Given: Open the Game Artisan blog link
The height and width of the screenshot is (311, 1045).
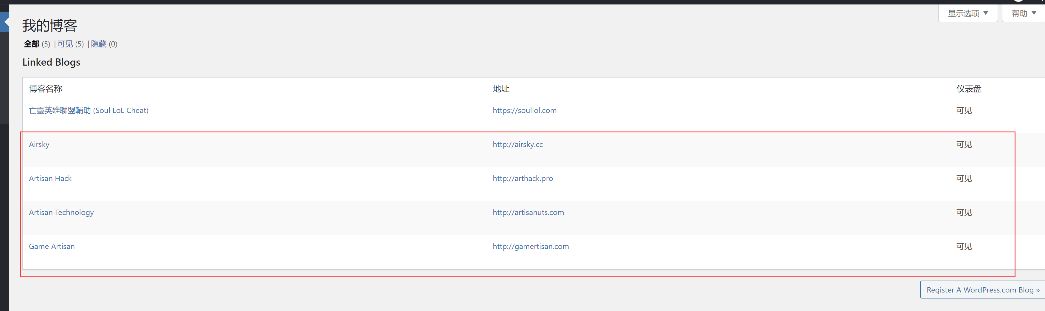Looking at the screenshot, I should tap(52, 247).
